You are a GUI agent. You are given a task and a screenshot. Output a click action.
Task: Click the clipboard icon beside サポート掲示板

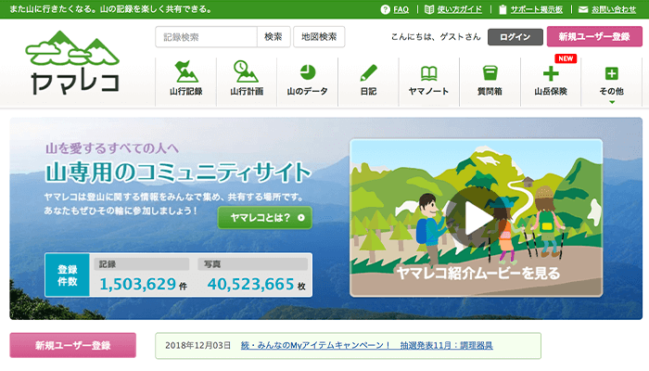(x=503, y=9)
